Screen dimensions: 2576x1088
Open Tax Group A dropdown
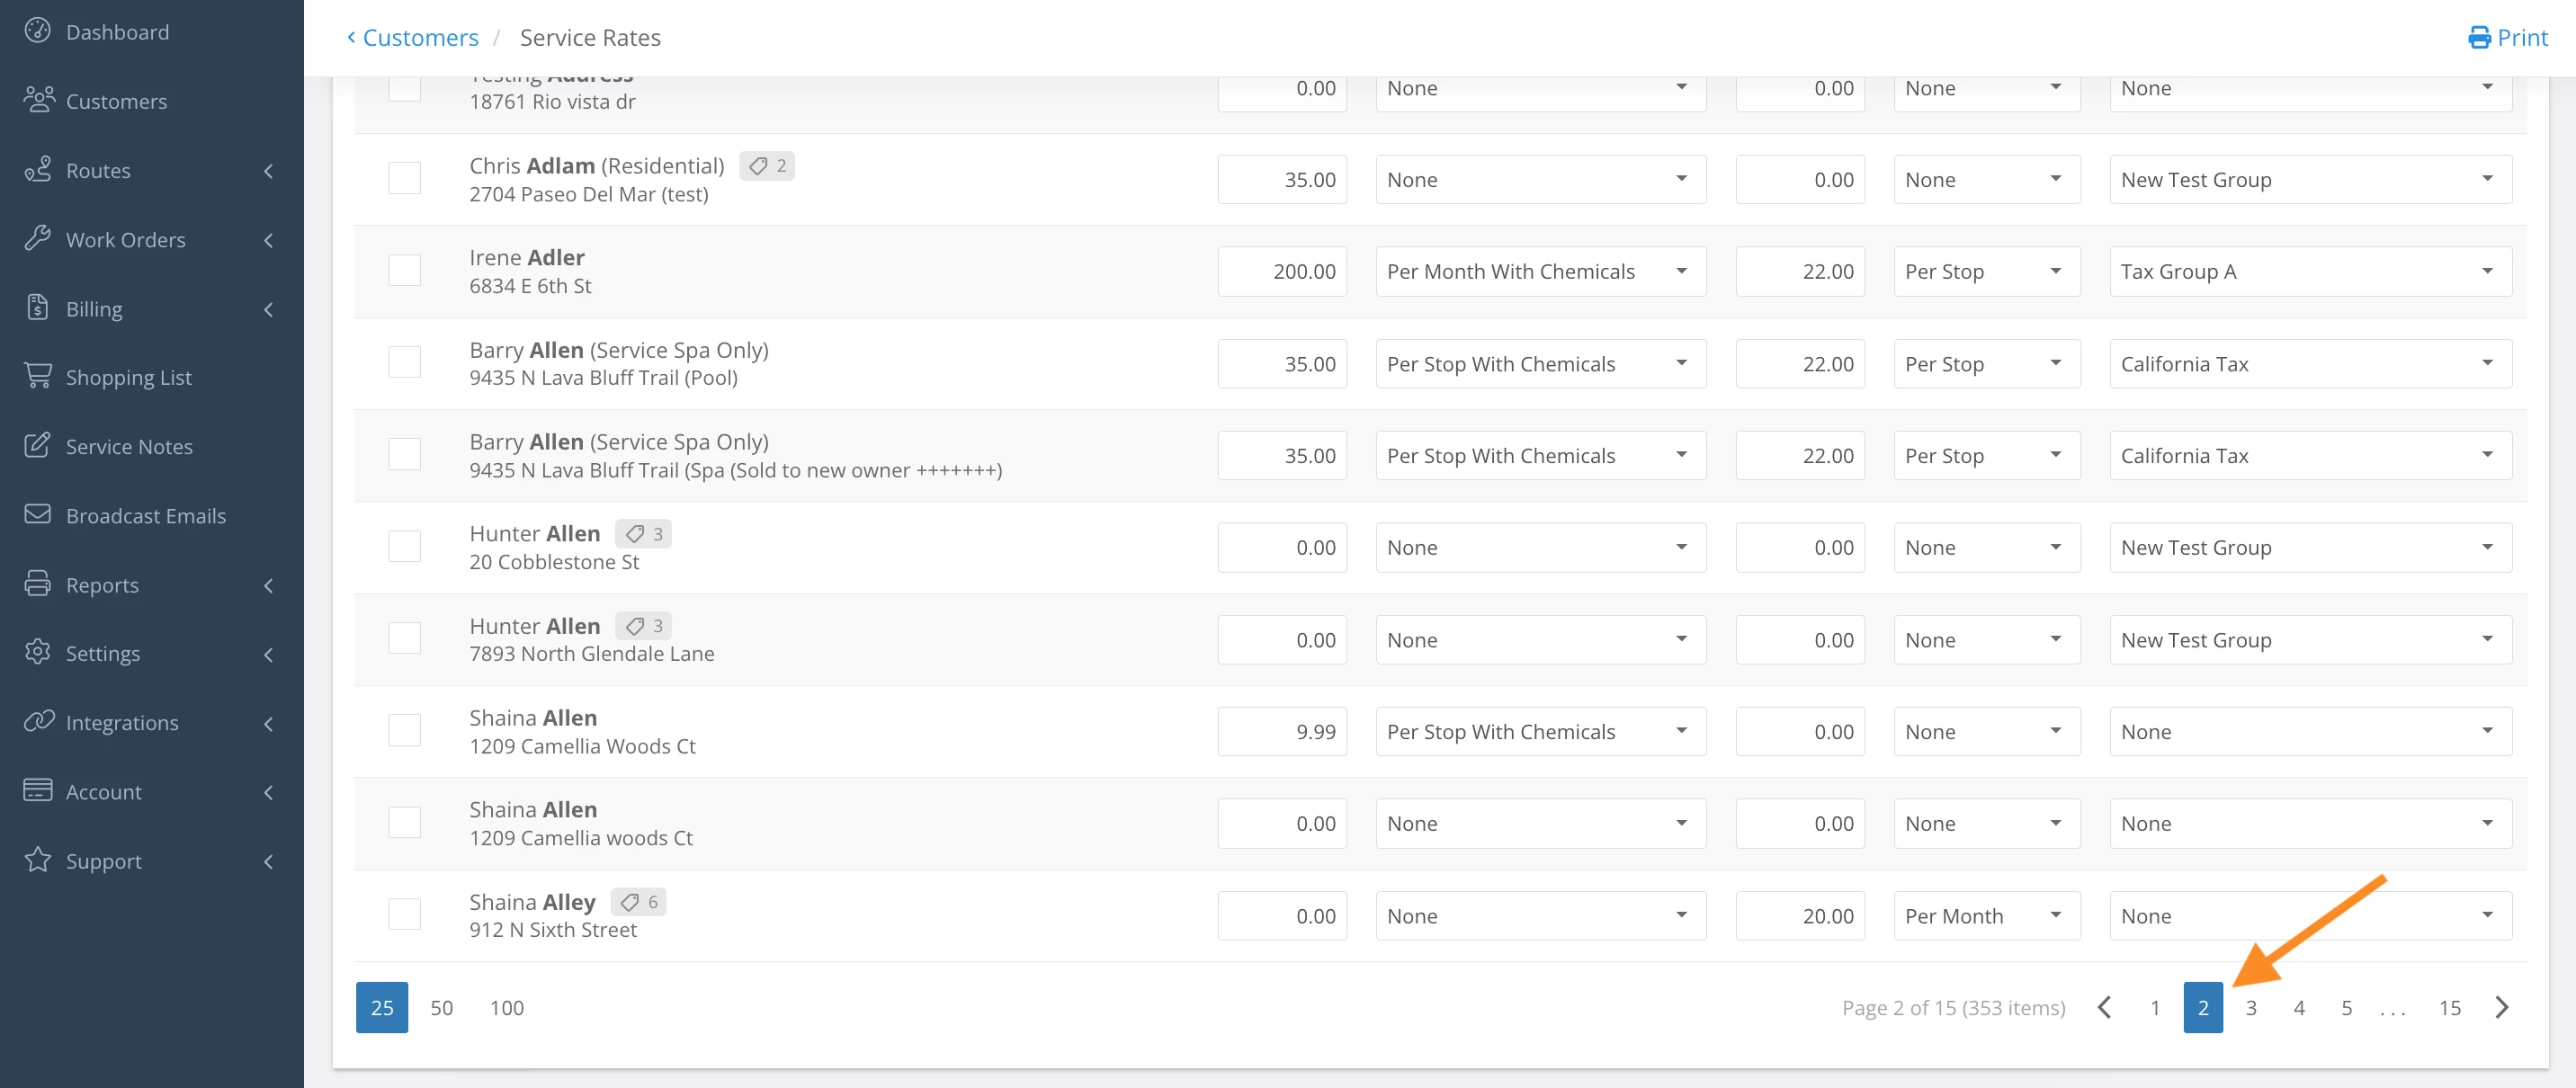tap(2310, 272)
